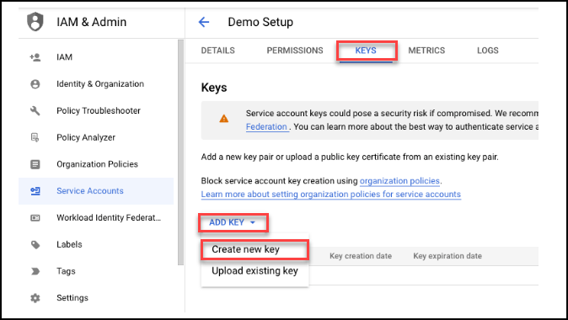Click the Service Accounts key icon
The image size is (568, 320).
(35, 191)
